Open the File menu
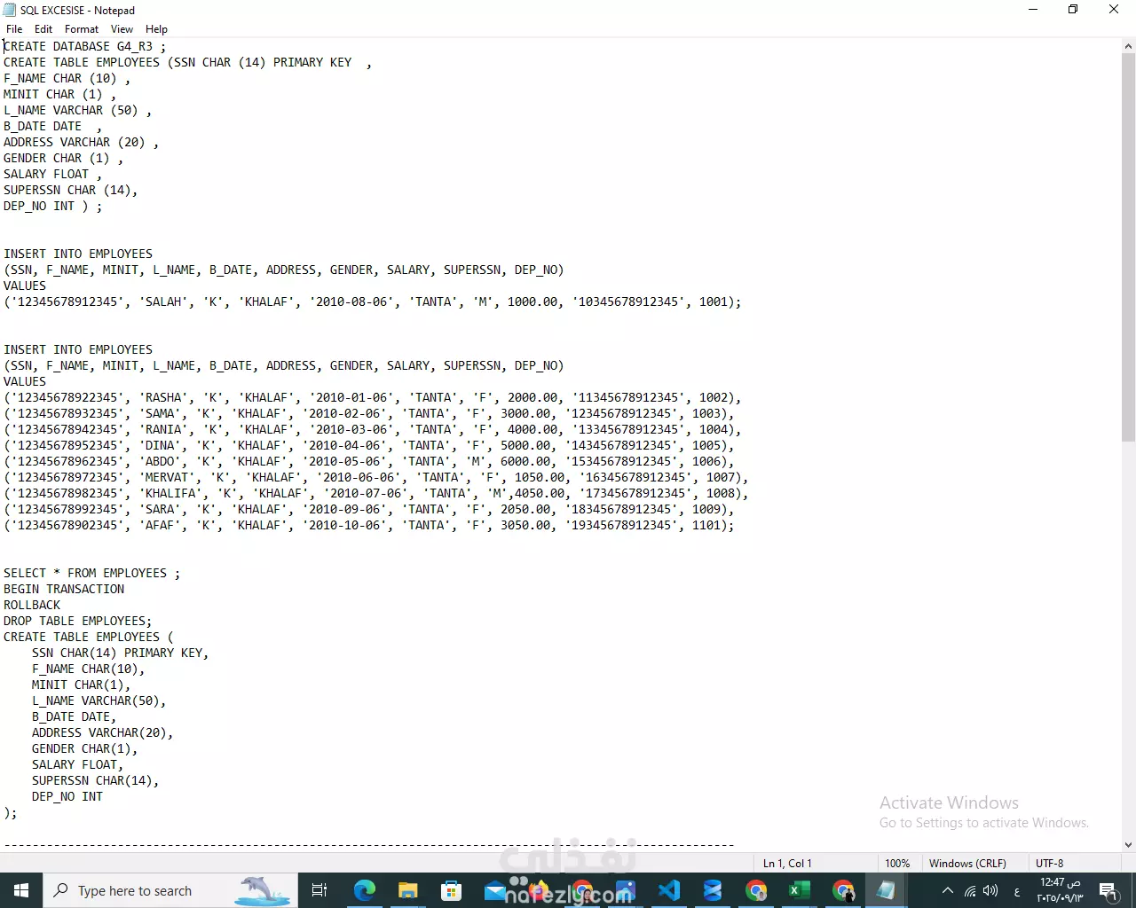1136x908 pixels. (14, 29)
